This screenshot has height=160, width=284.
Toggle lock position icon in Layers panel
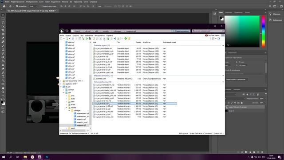[235, 103]
